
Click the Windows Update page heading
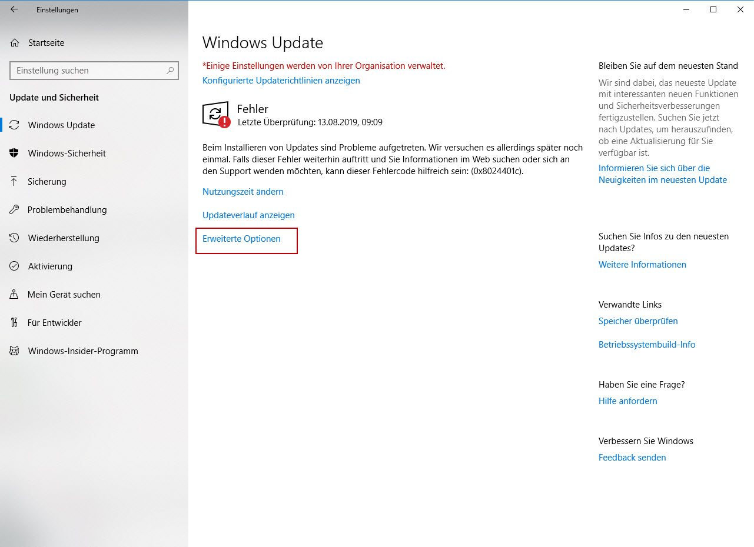click(x=263, y=43)
